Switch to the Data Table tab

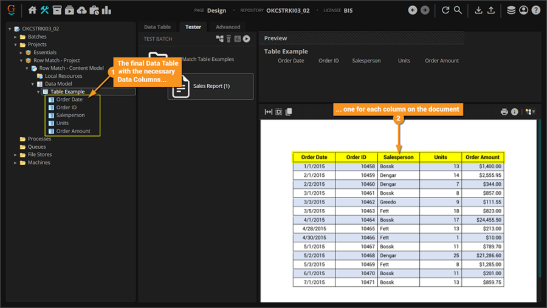[157, 27]
